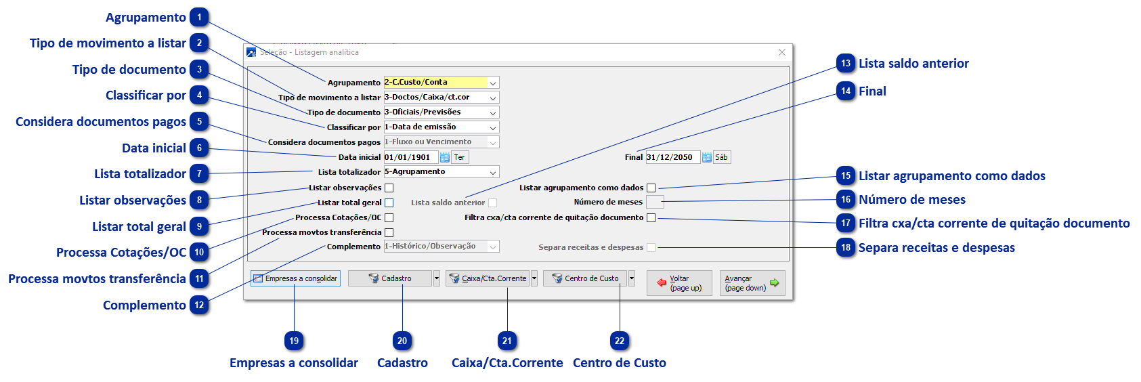Click Empresas a consolidar button

pyautogui.click(x=295, y=278)
